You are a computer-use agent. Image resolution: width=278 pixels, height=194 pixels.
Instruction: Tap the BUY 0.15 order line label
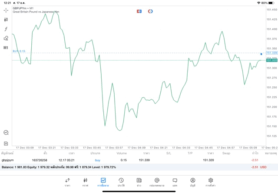tap(19, 51)
